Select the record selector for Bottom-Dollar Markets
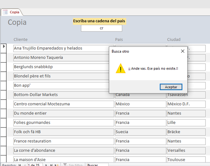210x166 pixels. click(3, 95)
